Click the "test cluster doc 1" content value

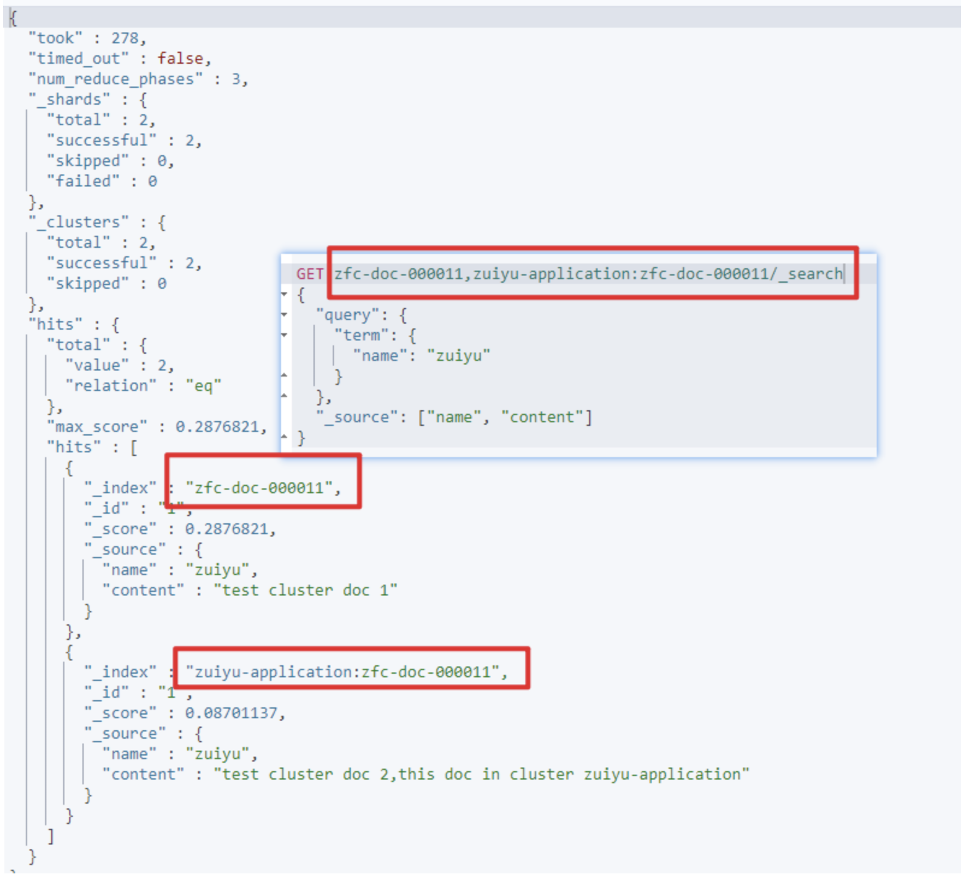click(306, 591)
